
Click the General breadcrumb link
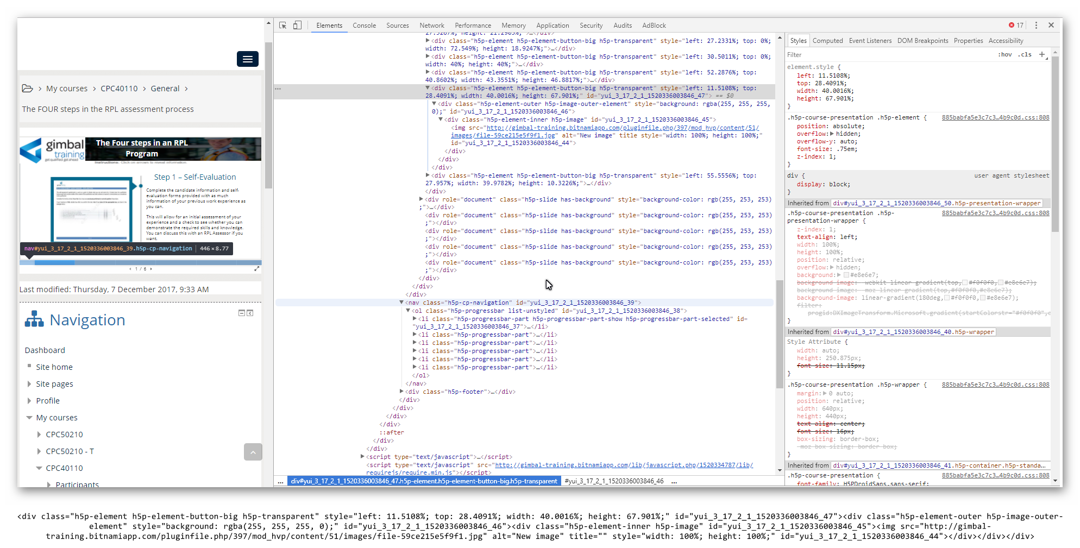pyautogui.click(x=165, y=89)
